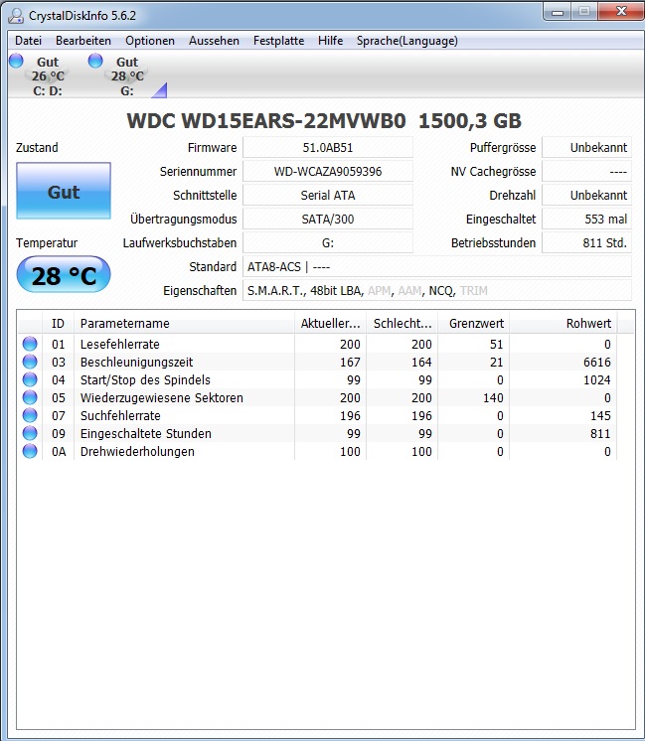The width and height of the screenshot is (645, 741).
Task: Click the Rohwert column header
Action: point(564,323)
